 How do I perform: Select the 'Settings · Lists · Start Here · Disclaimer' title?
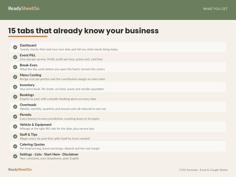click(x=49, y=154)
